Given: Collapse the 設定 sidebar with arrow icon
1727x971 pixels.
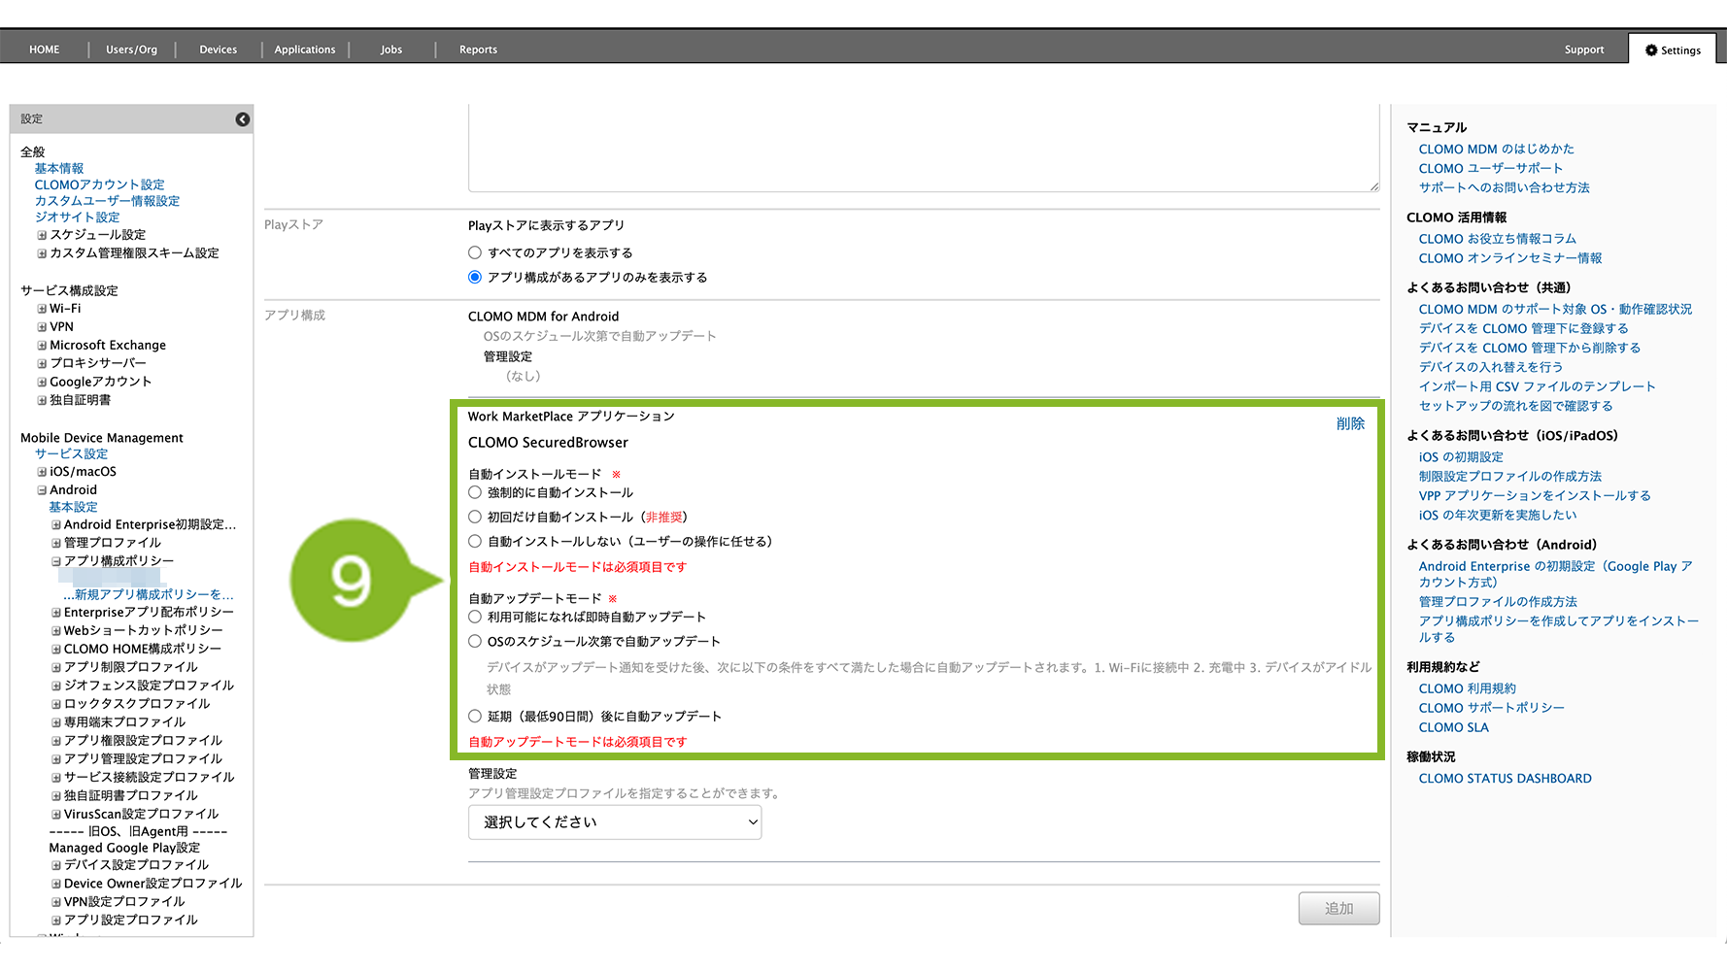Looking at the screenshot, I should tap(243, 119).
